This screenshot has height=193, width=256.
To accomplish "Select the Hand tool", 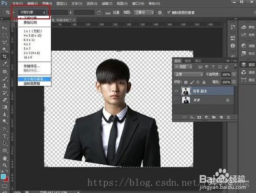I will 5,158.
